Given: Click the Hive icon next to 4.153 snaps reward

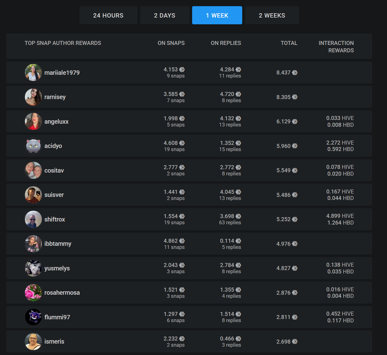Looking at the screenshot, I should [182, 70].
